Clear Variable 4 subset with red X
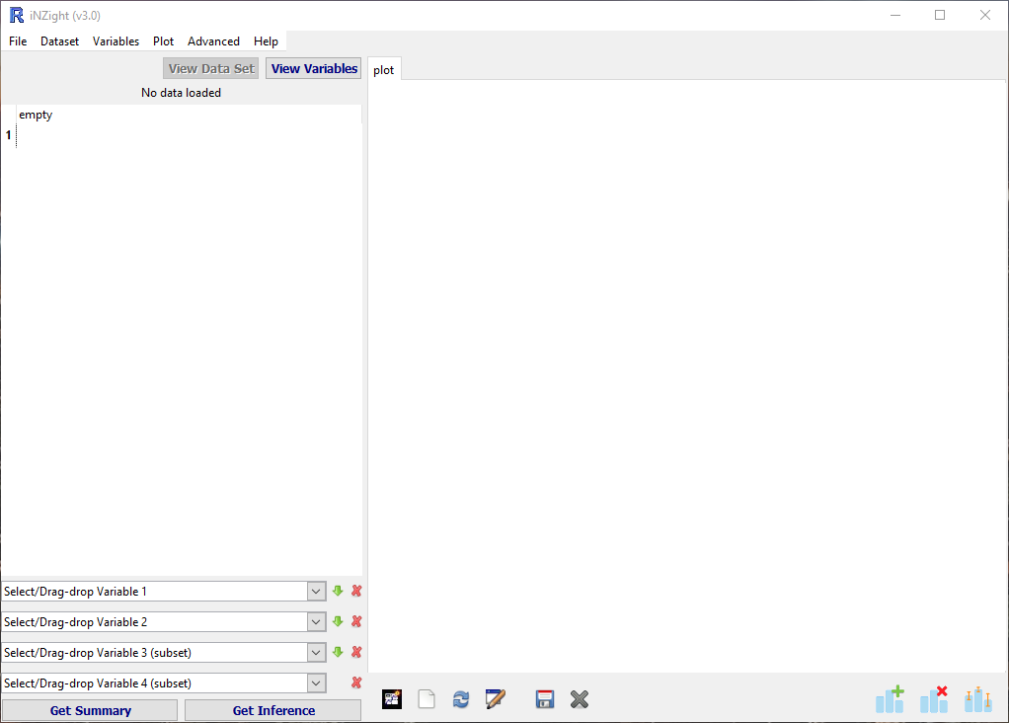 [356, 683]
